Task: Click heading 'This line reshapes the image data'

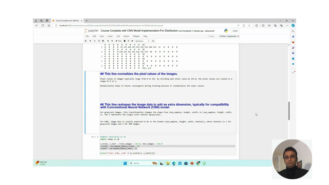Action: tap(164, 106)
